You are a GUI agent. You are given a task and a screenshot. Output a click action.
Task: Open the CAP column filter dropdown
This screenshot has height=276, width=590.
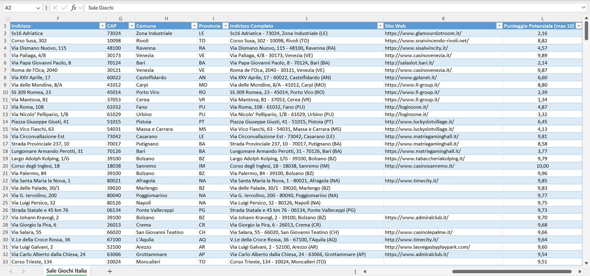131,25
